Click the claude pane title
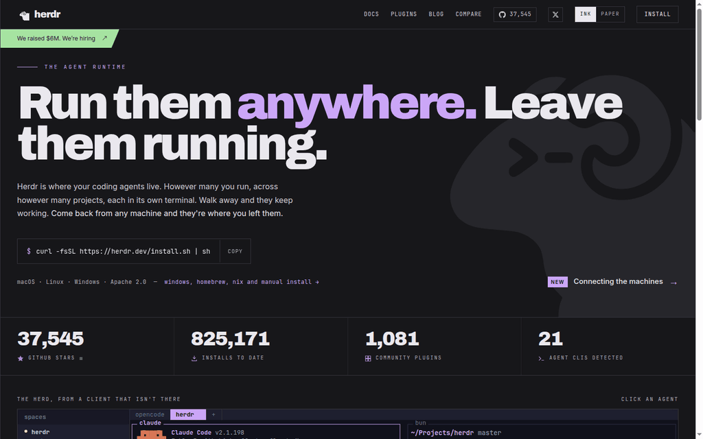Image resolution: width=703 pixels, height=439 pixels. tap(150, 423)
